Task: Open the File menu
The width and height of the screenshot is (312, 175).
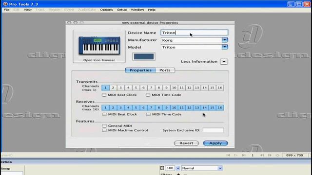Action: (x=6, y=10)
